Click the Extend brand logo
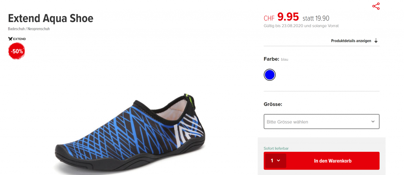404x175 pixels. (x=17, y=39)
